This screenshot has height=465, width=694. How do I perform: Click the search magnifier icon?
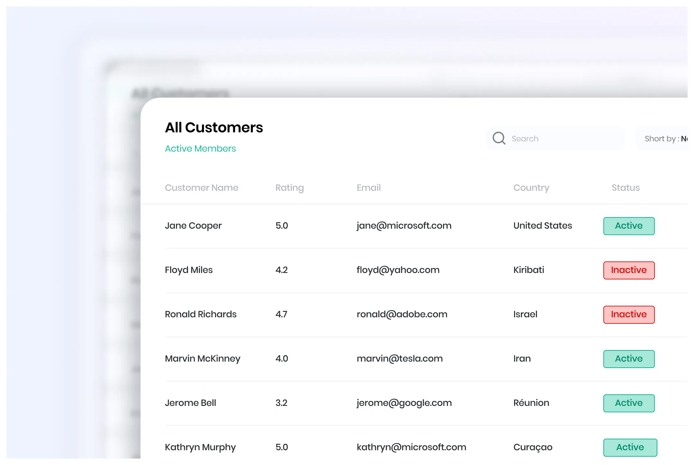pos(499,138)
